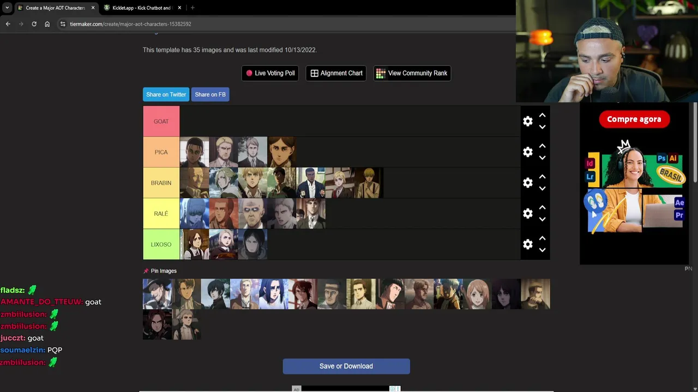Click the BRABIN tier label
The width and height of the screenshot is (698, 392).
click(x=161, y=183)
